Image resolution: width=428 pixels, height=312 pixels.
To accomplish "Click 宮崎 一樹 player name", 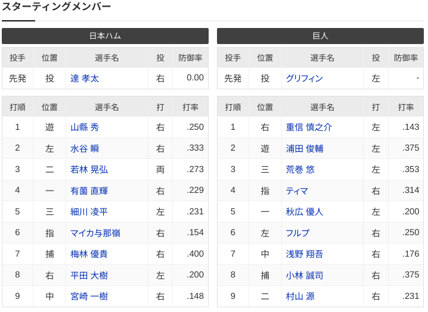I will 89,297.
